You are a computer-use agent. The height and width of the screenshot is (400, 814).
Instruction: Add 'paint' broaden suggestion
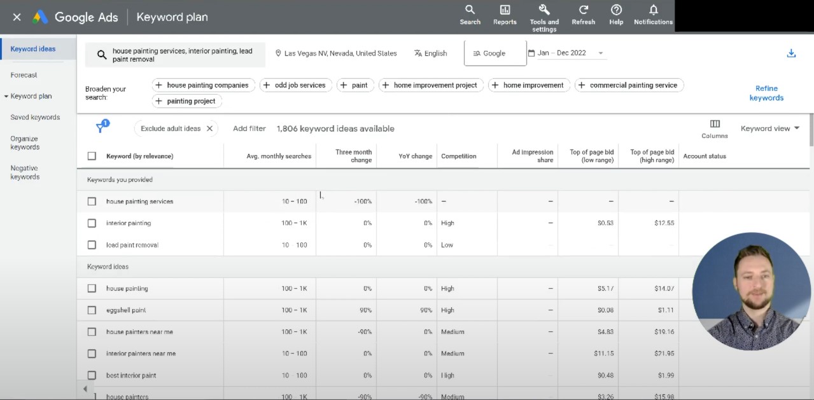(355, 85)
